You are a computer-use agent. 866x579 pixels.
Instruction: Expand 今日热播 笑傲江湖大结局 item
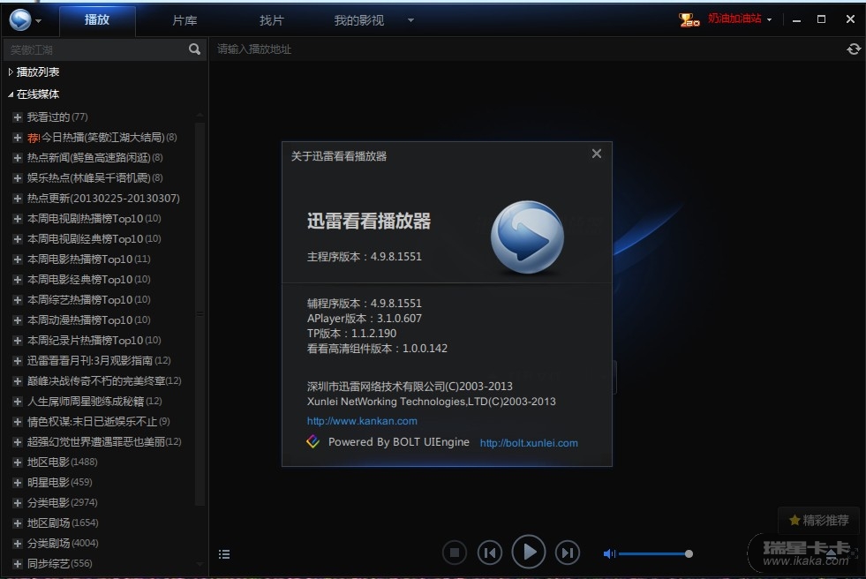tap(17, 138)
